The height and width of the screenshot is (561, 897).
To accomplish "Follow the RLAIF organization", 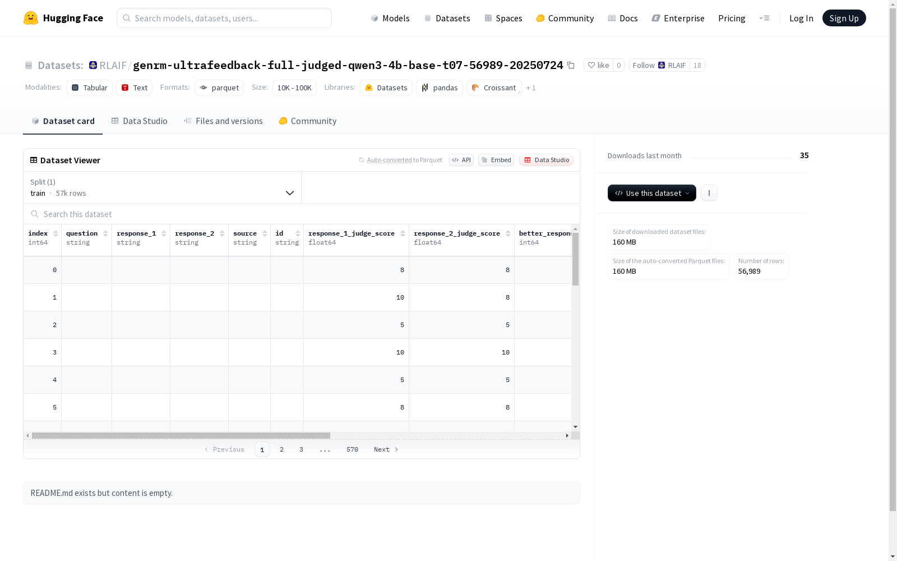I will [659, 65].
